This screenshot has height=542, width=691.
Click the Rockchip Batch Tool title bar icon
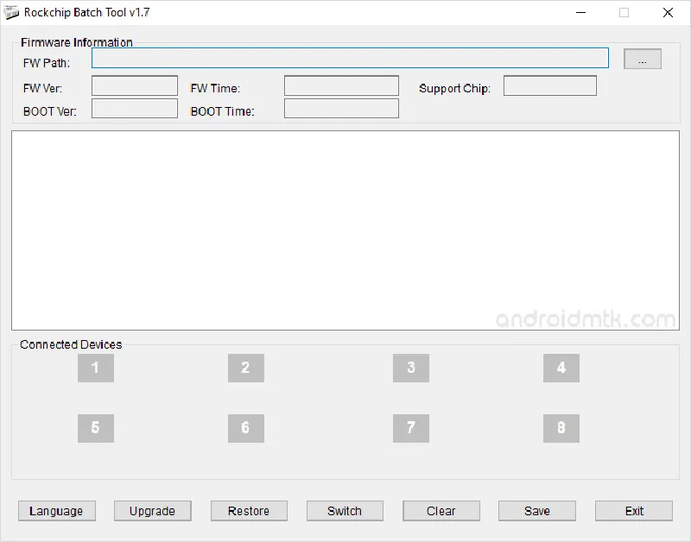point(11,13)
